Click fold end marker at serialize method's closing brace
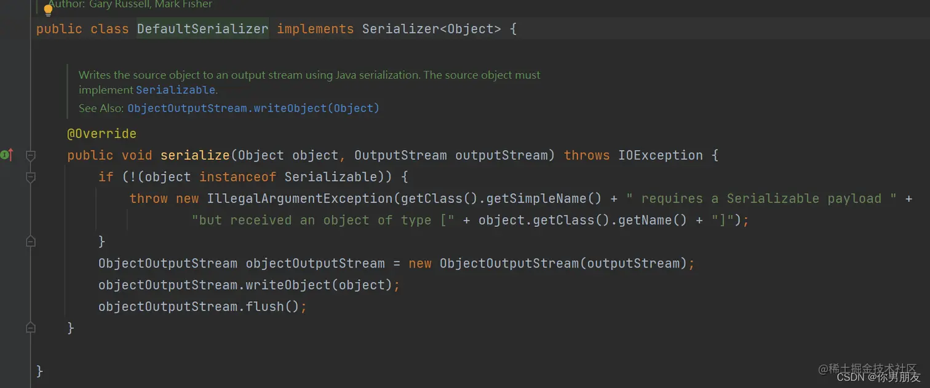930x388 pixels. pos(31,328)
